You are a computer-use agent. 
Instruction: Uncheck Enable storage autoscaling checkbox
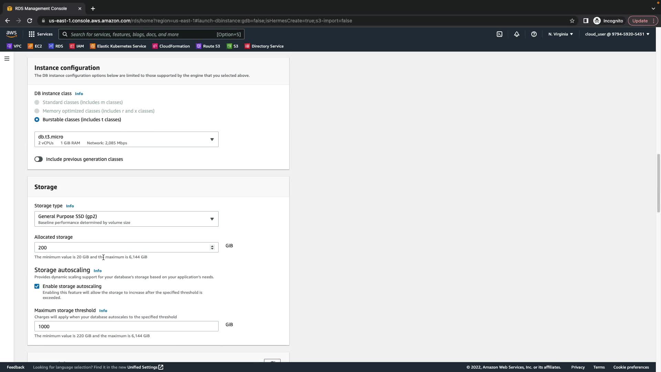37,286
